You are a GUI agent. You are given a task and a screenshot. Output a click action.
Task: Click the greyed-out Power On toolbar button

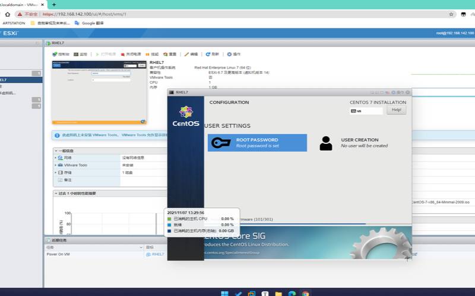click(106, 54)
